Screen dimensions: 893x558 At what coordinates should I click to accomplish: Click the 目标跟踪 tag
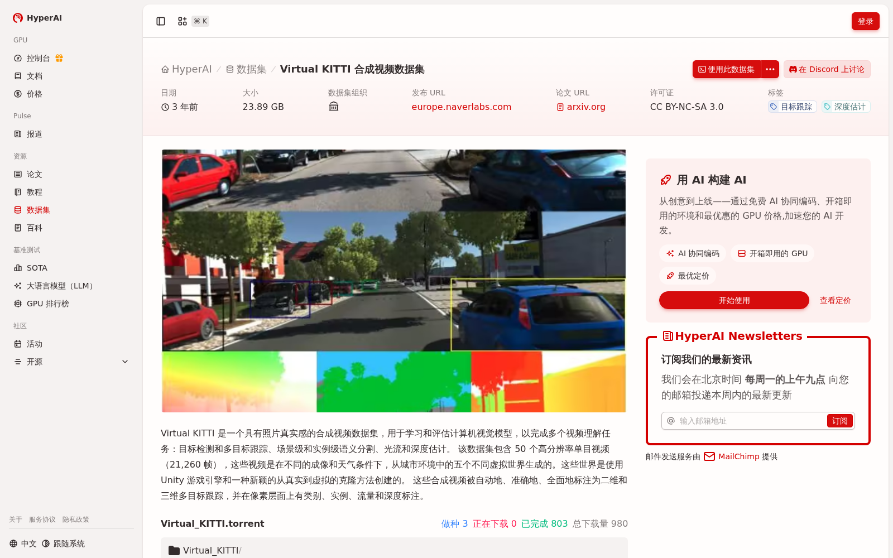792,107
